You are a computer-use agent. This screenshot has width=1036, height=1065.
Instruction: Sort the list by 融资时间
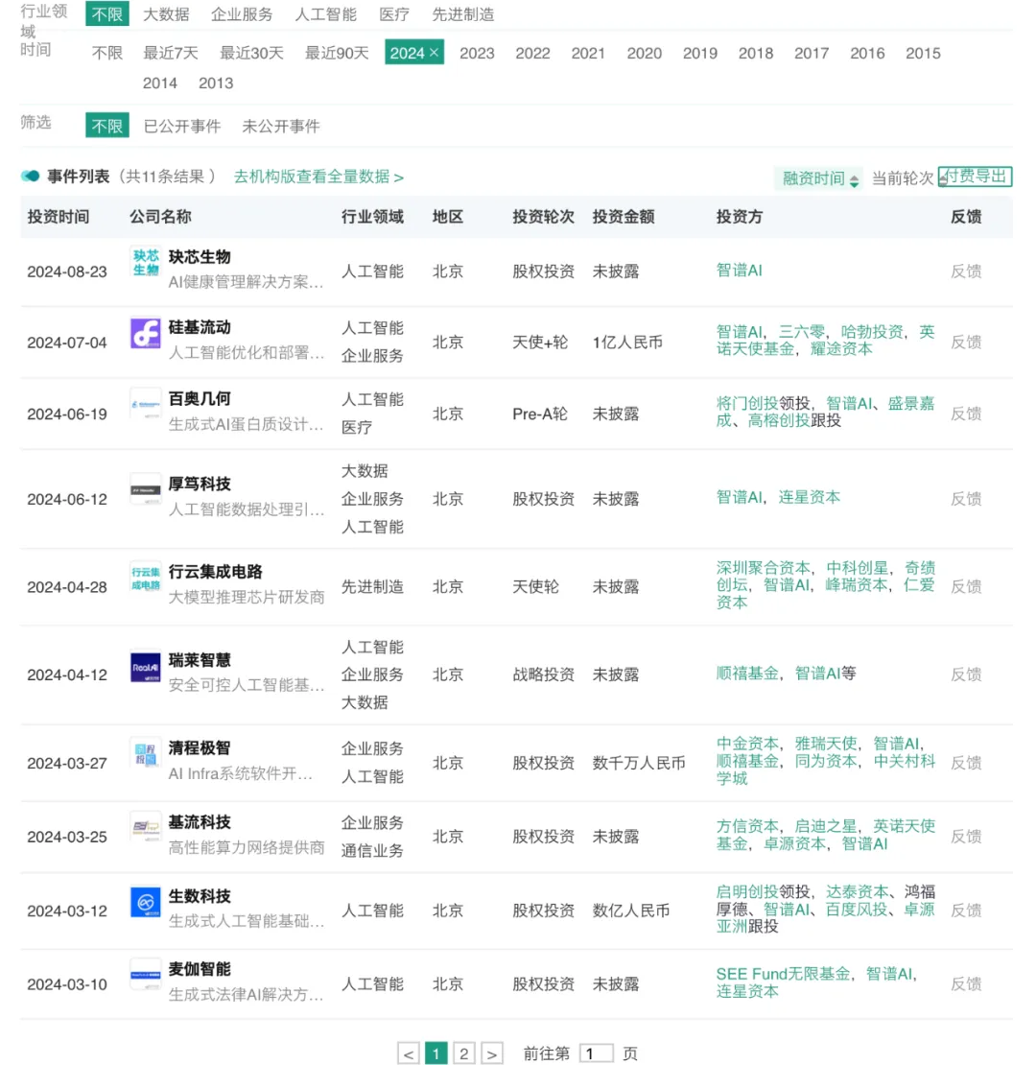click(x=820, y=178)
